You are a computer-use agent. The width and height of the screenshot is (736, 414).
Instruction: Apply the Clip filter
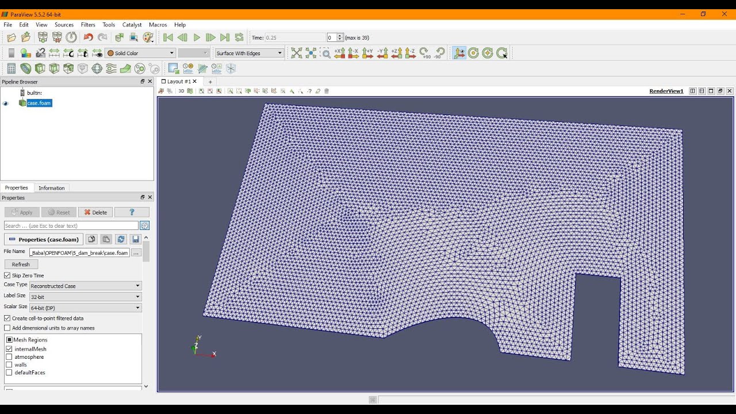(40, 68)
